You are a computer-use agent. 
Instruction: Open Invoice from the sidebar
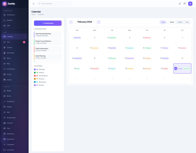(9, 74)
